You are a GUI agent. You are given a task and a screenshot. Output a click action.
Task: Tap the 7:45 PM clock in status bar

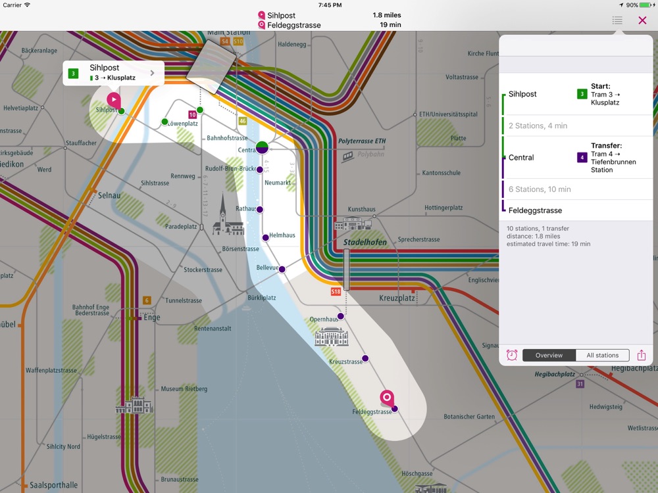330,5
